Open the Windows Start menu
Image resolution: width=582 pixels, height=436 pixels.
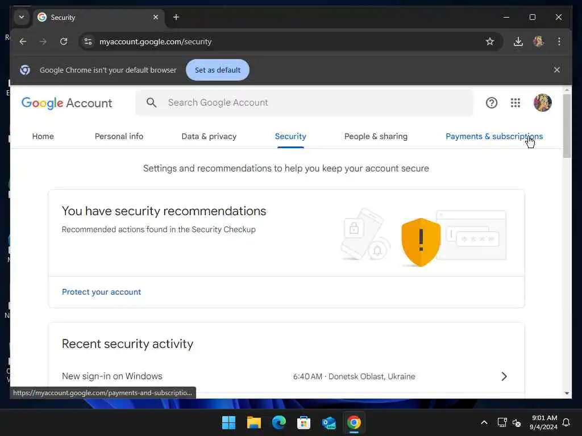[x=228, y=422]
